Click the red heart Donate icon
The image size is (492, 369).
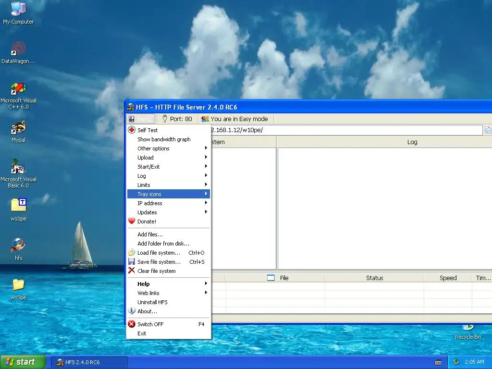click(132, 221)
